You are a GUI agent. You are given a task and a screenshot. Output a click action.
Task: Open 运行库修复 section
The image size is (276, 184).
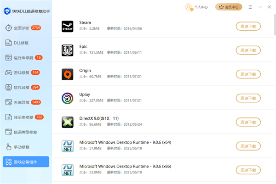click(23, 58)
